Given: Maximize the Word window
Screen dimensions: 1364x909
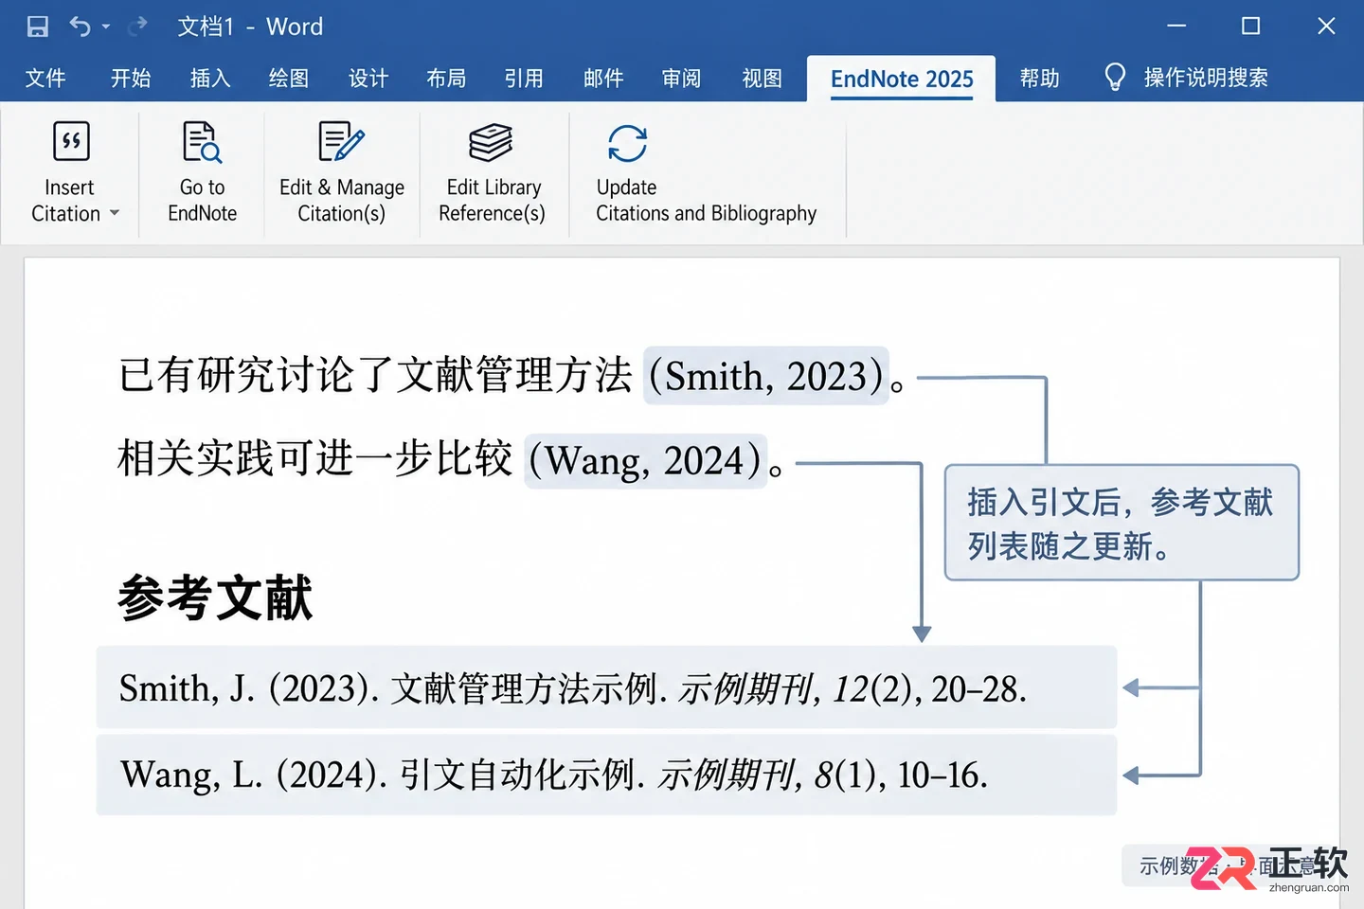Looking at the screenshot, I should (x=1250, y=27).
